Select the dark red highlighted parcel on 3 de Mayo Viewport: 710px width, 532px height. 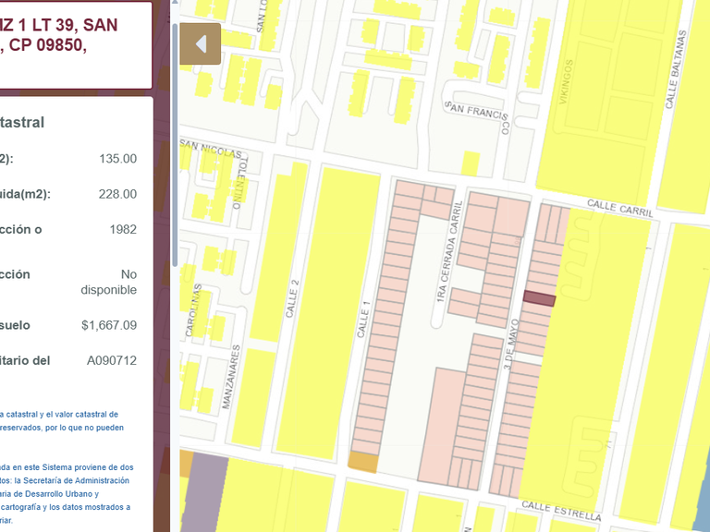click(x=539, y=298)
